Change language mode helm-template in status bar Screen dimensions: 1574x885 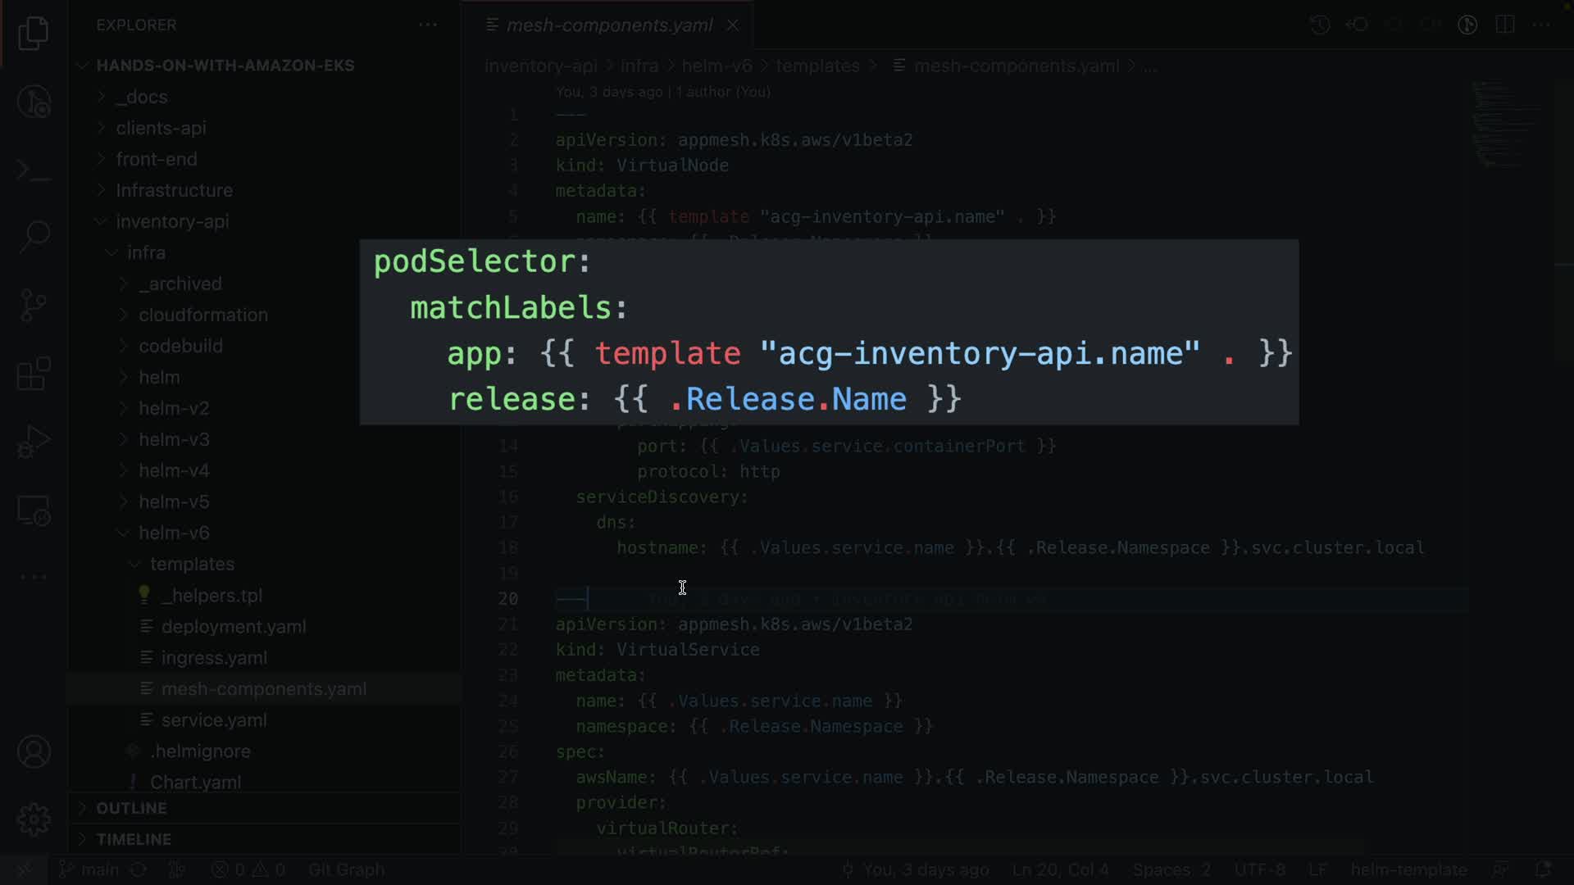(x=1408, y=869)
